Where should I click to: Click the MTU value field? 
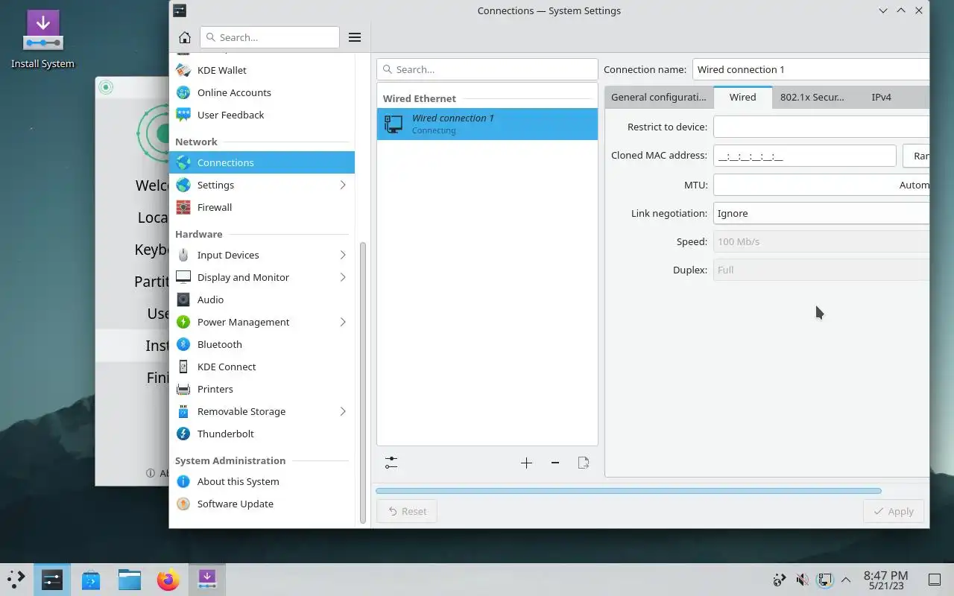(x=821, y=185)
